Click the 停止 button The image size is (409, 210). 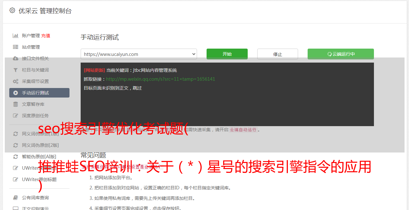coord(278,54)
